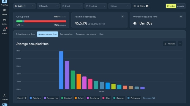The height and width of the screenshot is (106, 190).
Task: Click the 7h00 axis label
Action: click(18, 51)
